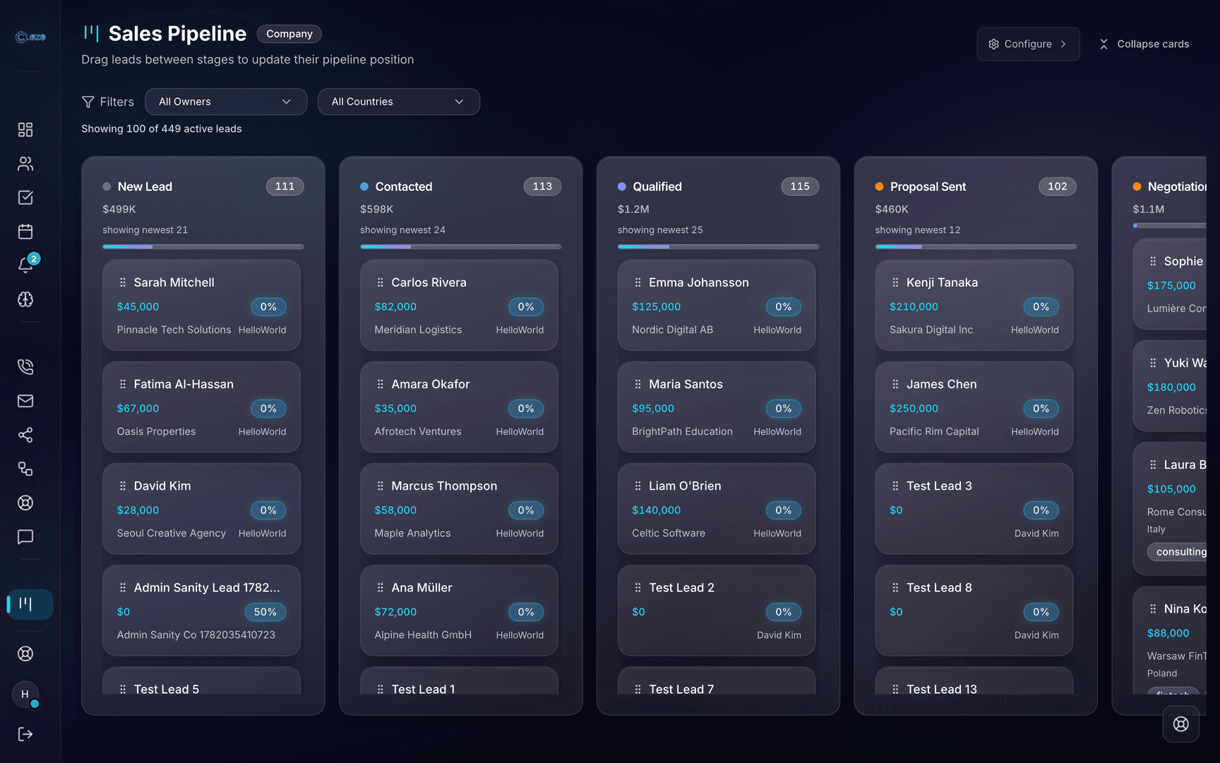Viewport: 1220px width, 763px height.
Task: Open the All Countries dropdown
Action: click(399, 102)
